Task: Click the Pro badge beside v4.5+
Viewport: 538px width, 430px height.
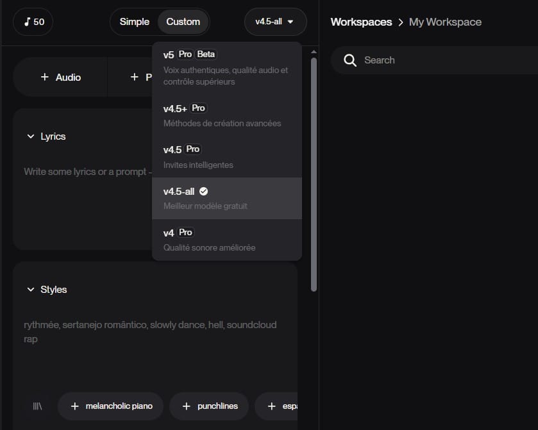Action: pos(199,108)
